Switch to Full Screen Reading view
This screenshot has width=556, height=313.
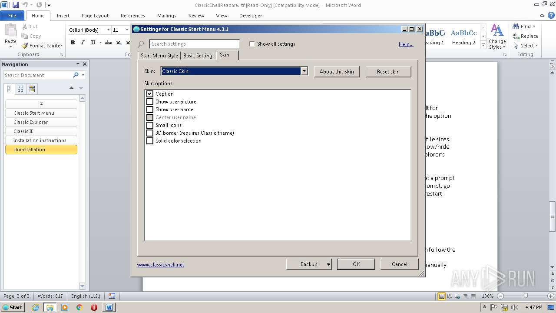(449, 296)
